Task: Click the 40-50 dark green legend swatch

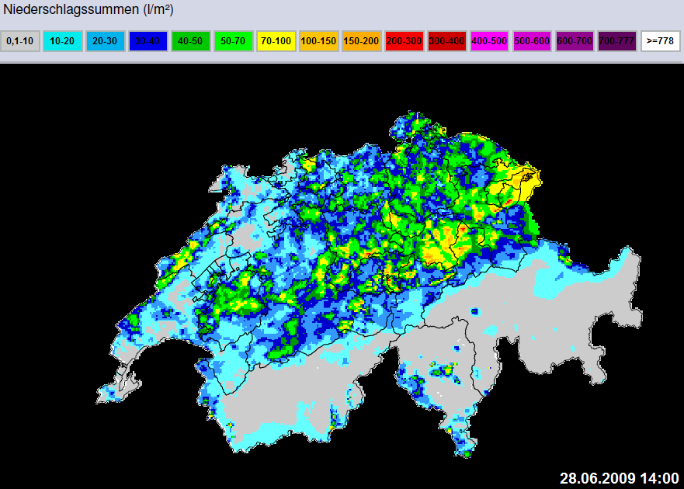Action: [191, 41]
